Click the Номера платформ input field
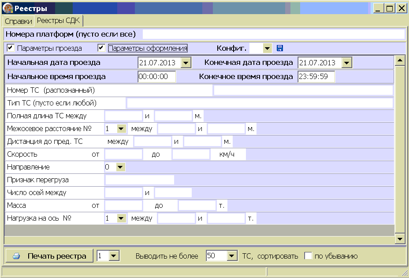Viewport: 409px width, 278px height. pyautogui.click(x=273, y=34)
